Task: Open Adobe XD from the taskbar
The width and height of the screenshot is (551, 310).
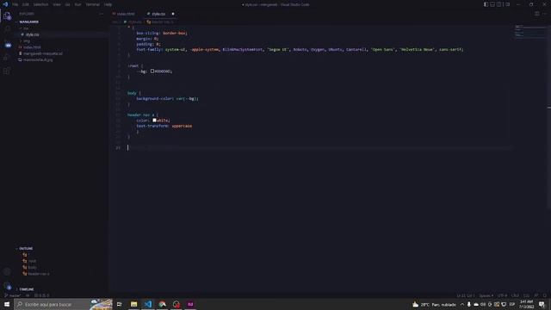Action: click(190, 304)
